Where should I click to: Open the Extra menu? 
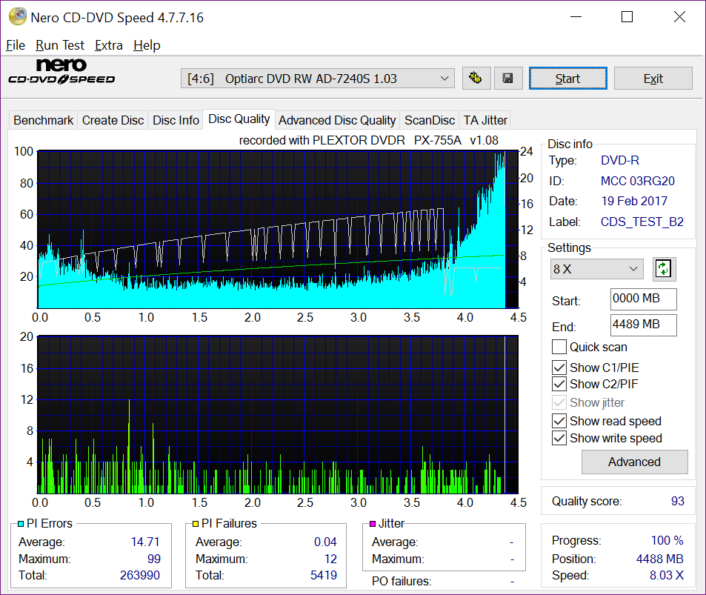click(x=109, y=45)
